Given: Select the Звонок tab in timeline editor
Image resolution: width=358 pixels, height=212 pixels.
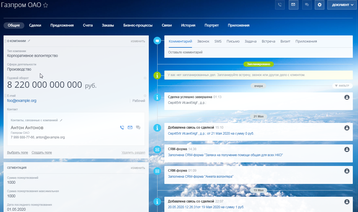Looking at the screenshot, I should click(x=203, y=41).
